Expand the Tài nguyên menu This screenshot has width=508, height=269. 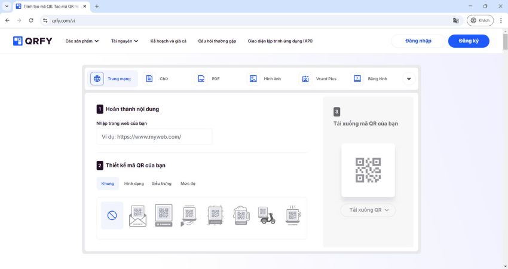(x=124, y=41)
